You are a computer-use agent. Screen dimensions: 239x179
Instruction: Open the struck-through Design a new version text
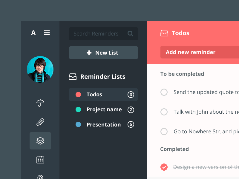coord(206,167)
